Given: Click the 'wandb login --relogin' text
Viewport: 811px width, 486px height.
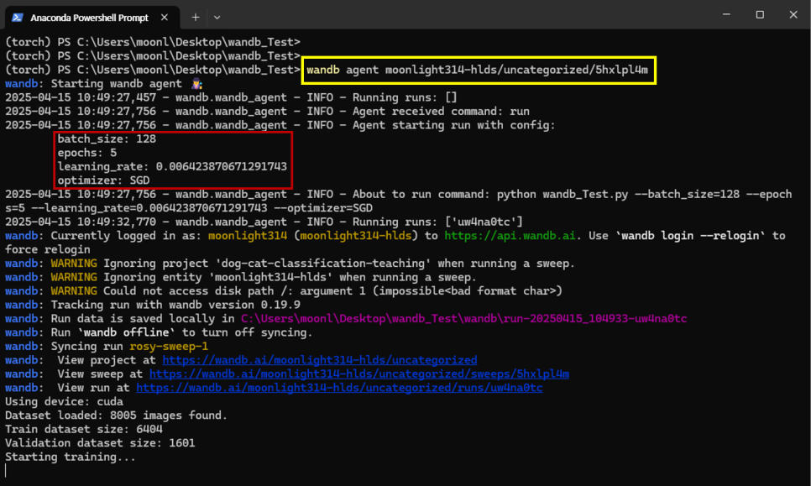Looking at the screenshot, I should point(690,236).
